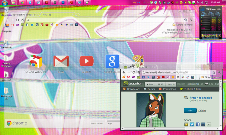Open Facebook bookmark in large Chrome window
This screenshot has width=226, height=135.
27,25
